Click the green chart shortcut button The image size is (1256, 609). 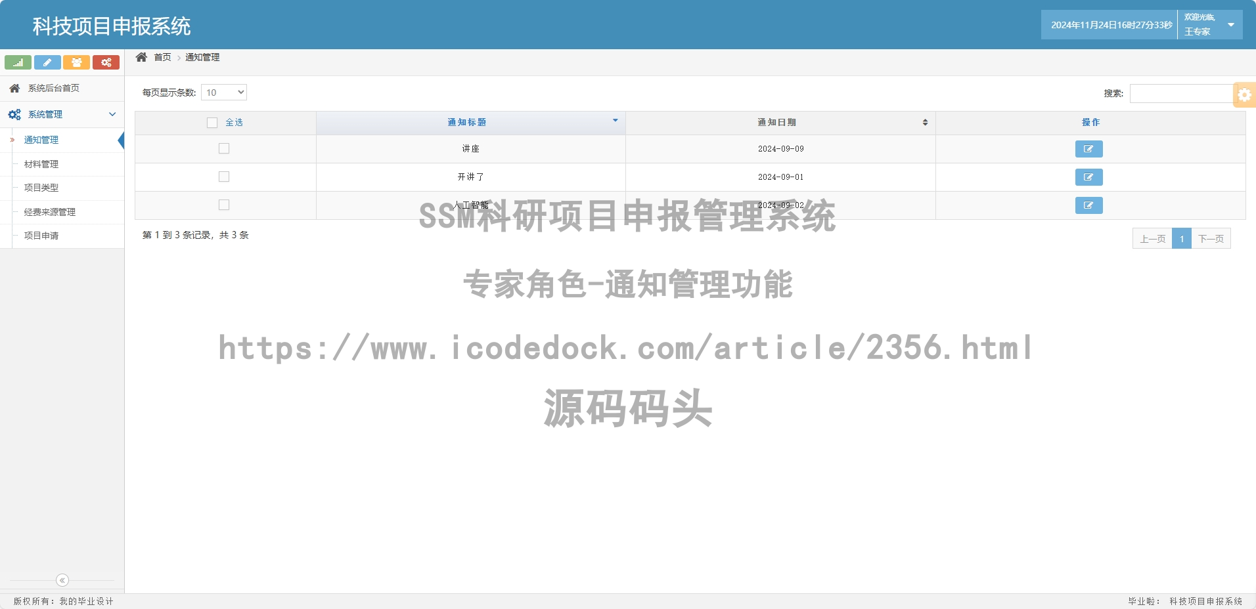[18, 62]
